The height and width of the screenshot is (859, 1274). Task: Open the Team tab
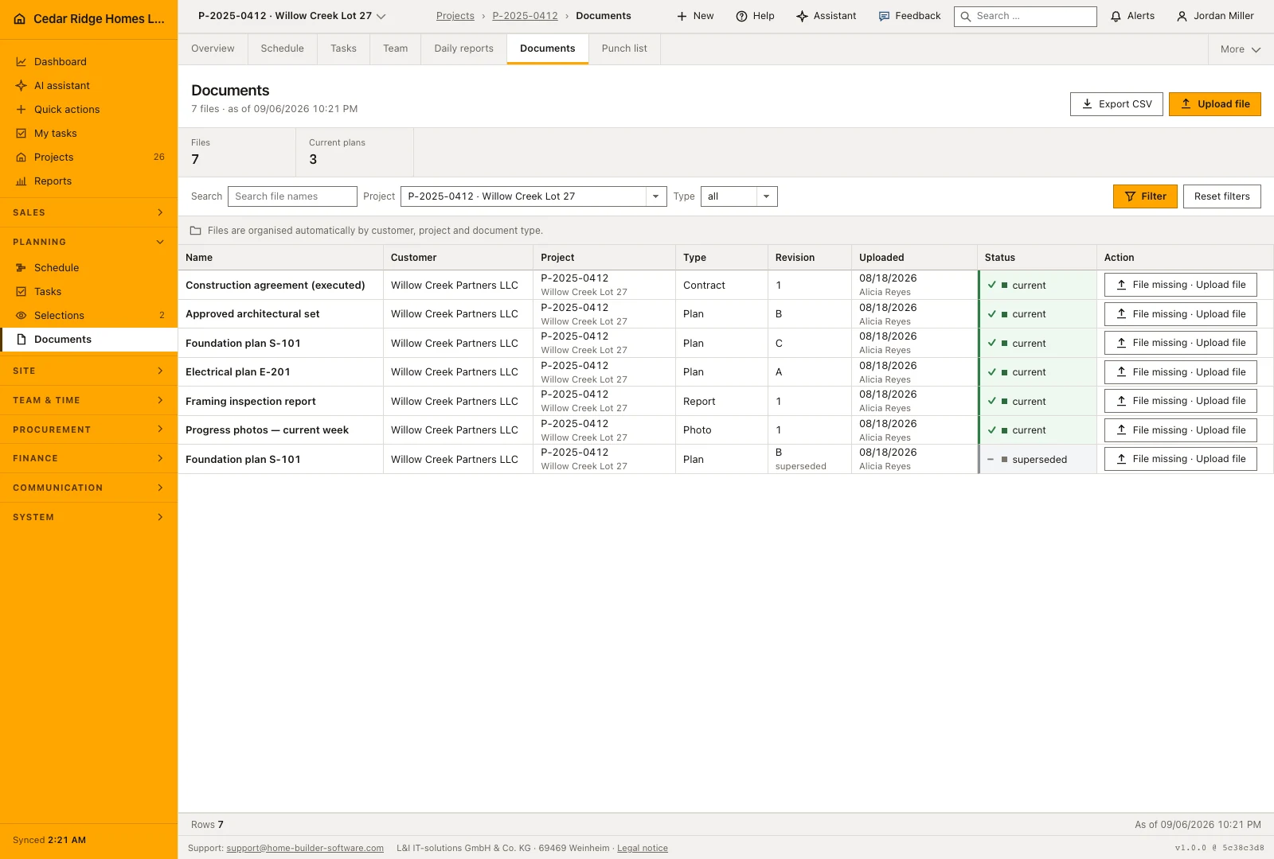tap(395, 49)
